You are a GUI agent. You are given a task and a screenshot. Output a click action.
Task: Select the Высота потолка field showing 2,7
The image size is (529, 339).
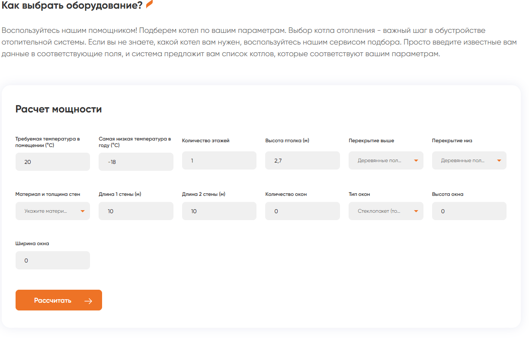302,160
